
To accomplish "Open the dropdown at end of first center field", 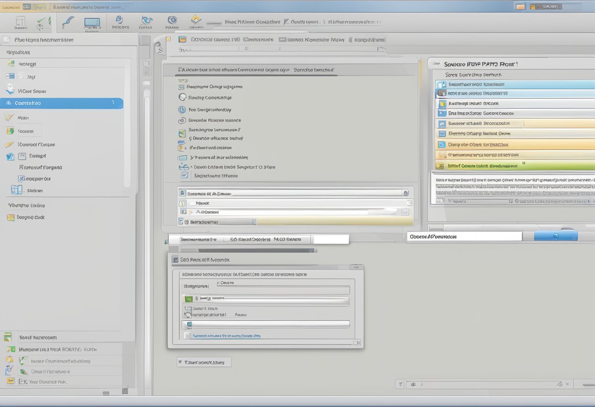I will pyautogui.click(x=406, y=193).
